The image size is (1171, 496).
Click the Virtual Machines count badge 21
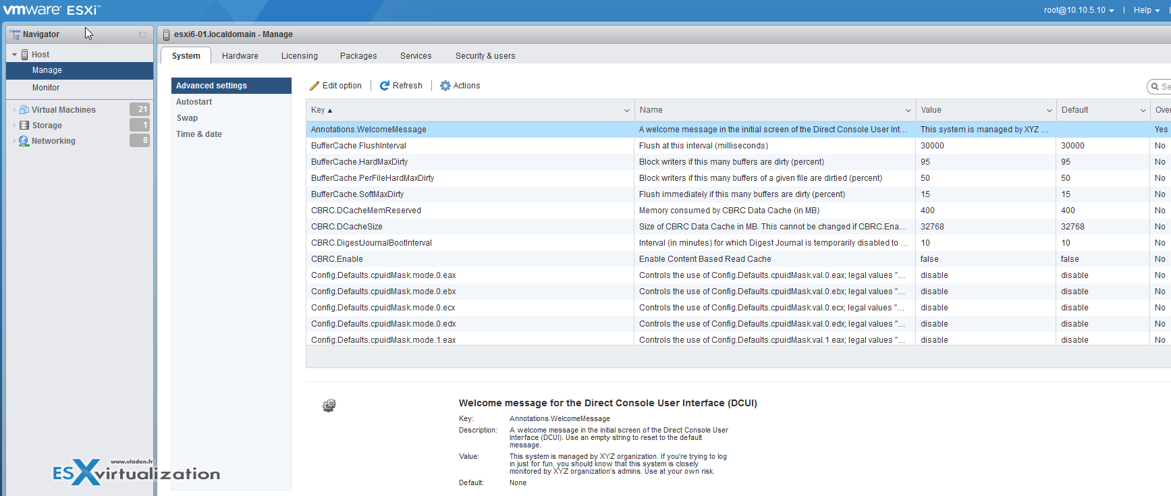[140, 109]
